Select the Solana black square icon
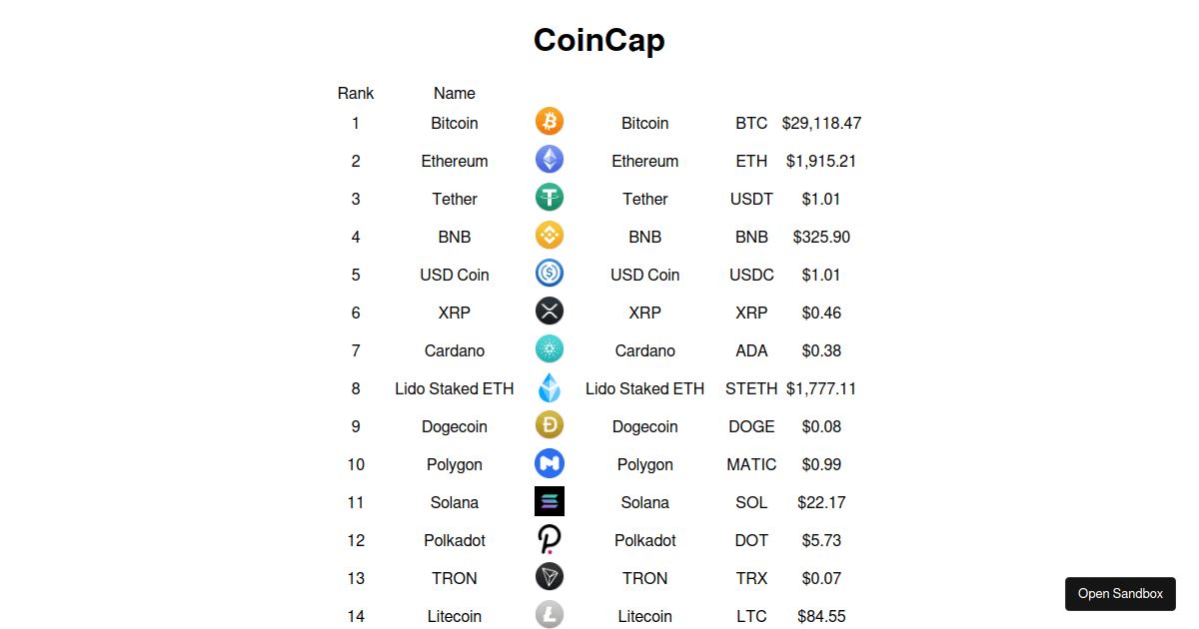Viewport: 1199px width, 629px height. click(x=549, y=500)
